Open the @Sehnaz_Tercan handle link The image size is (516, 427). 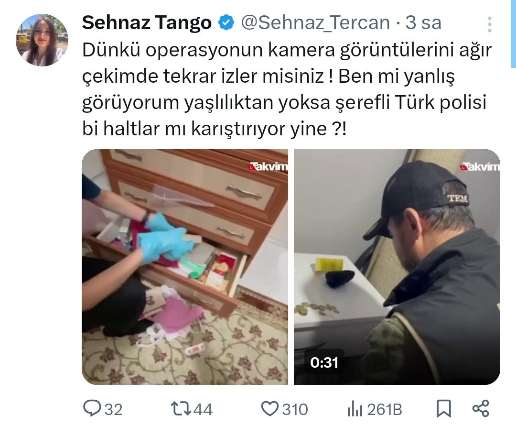[316, 23]
